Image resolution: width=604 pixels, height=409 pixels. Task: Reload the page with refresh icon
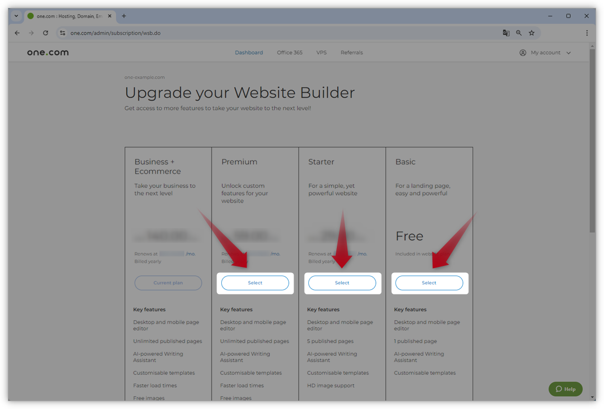[45, 33]
